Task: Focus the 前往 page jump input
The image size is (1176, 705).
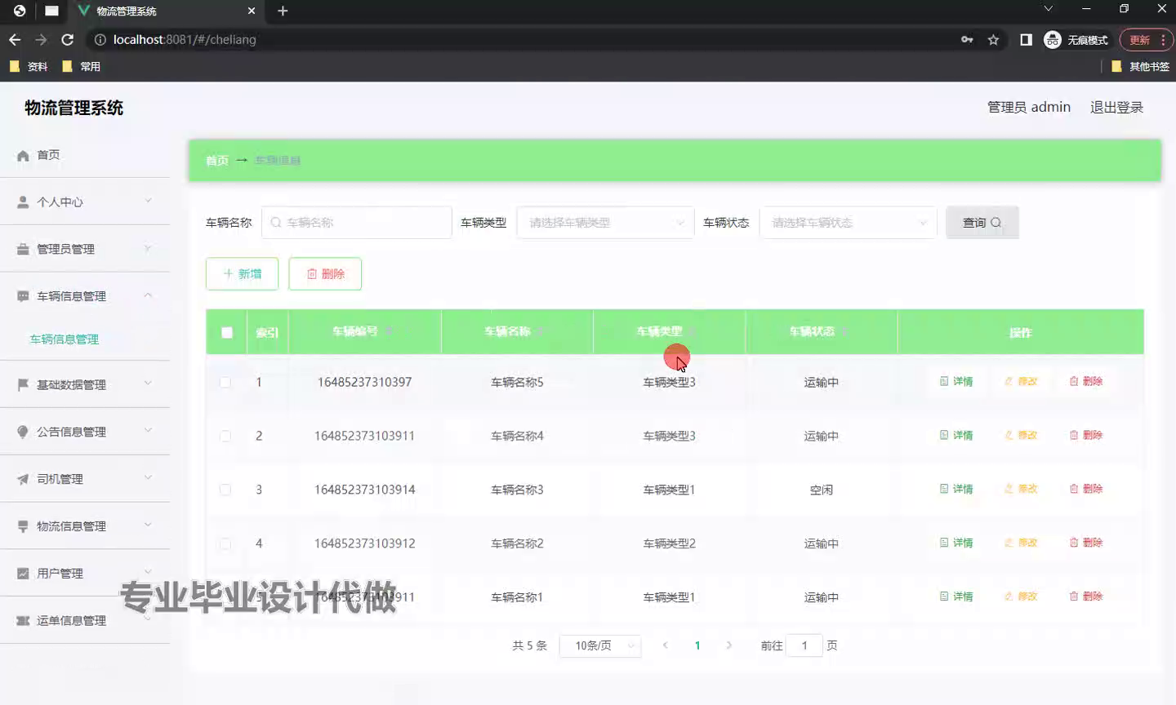Action: click(x=804, y=645)
